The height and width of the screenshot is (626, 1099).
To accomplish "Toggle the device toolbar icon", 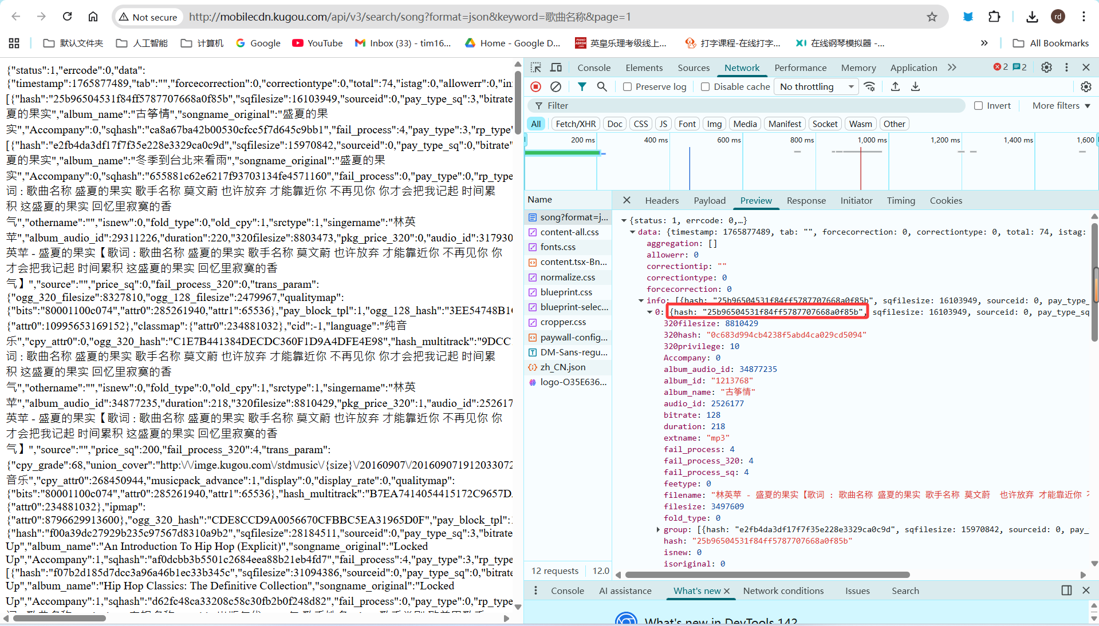I will tap(556, 68).
